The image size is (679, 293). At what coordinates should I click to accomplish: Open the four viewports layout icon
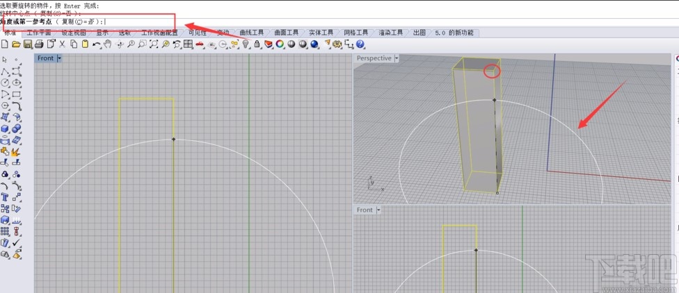[188, 44]
